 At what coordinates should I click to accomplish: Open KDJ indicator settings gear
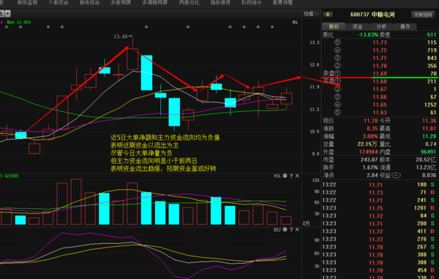(285, 229)
